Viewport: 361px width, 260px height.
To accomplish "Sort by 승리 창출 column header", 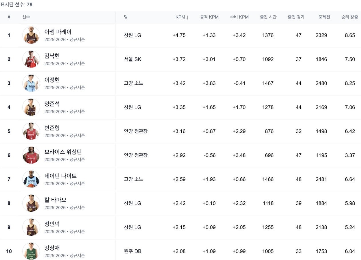I will click(350, 17).
